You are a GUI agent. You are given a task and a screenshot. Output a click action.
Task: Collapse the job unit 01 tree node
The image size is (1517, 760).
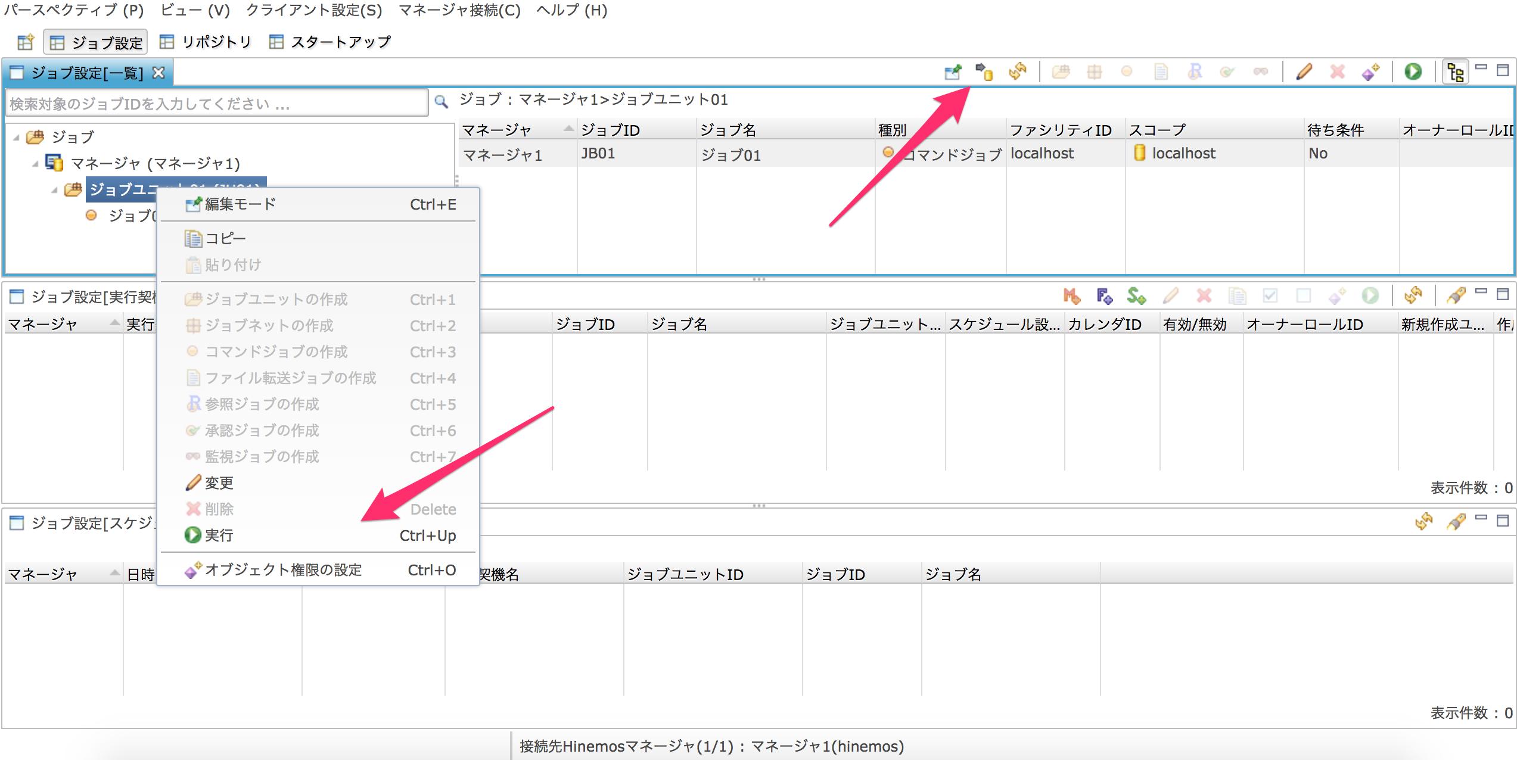pyautogui.click(x=54, y=190)
